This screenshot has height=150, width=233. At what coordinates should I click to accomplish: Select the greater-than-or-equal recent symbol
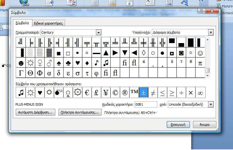point(172,93)
